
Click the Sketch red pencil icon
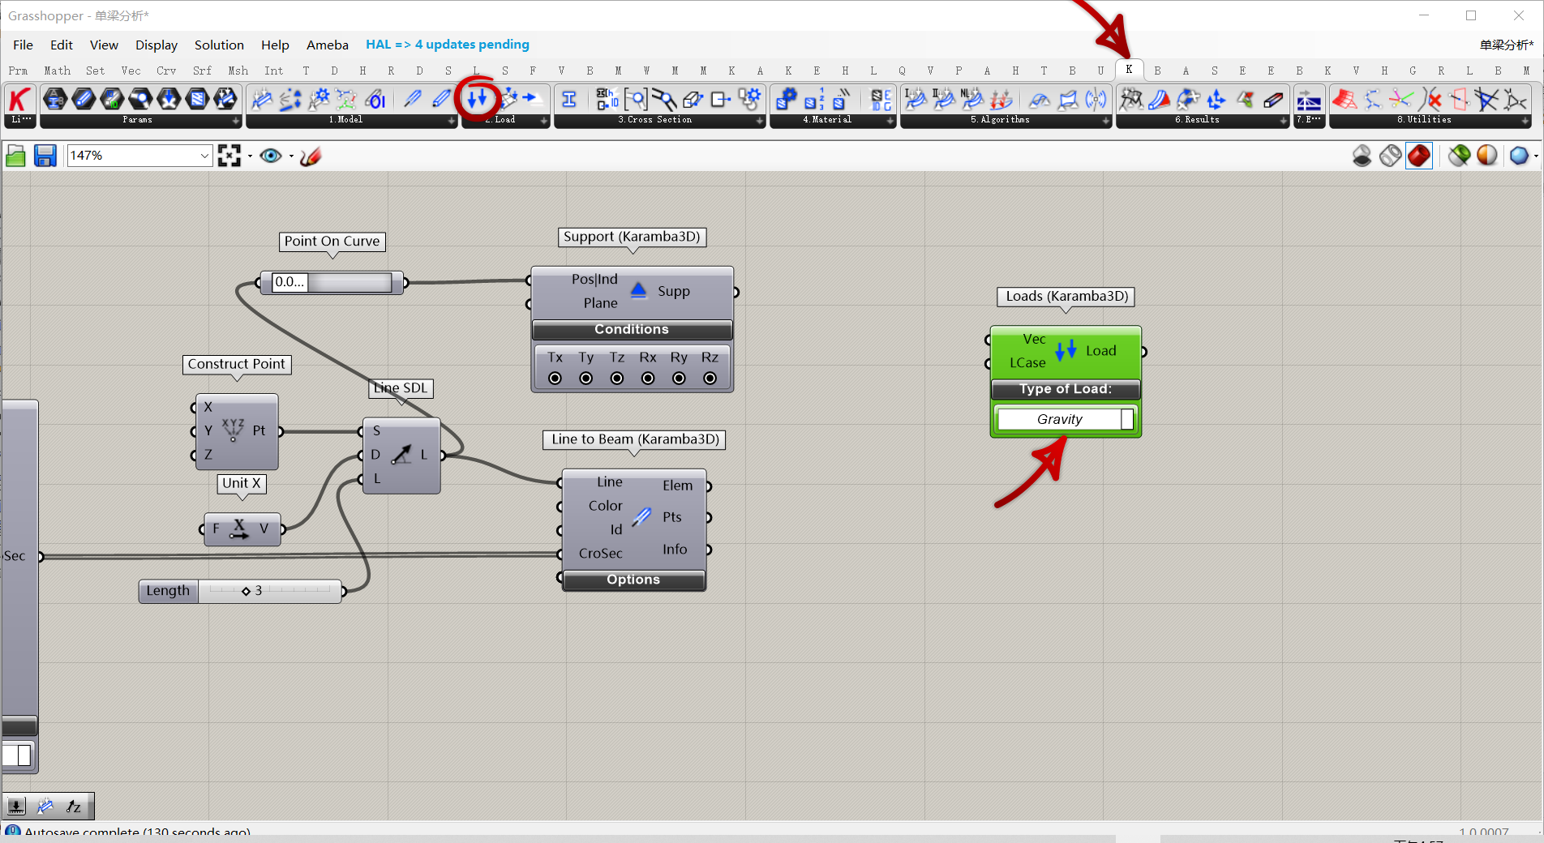click(311, 156)
